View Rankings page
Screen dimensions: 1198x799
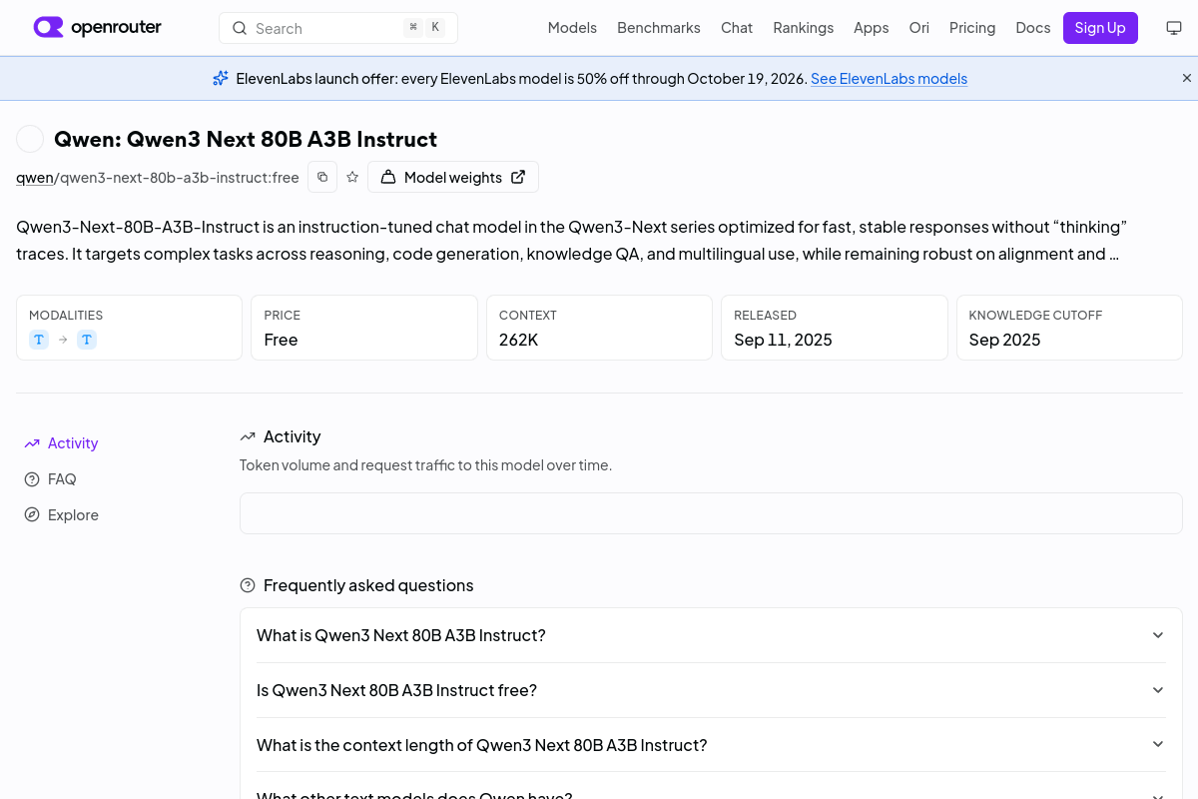803,28
